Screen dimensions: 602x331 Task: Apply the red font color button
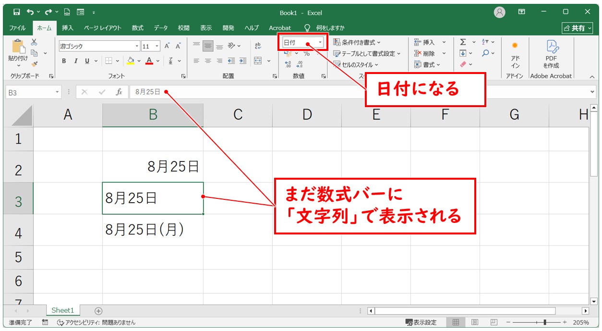pyautogui.click(x=149, y=61)
